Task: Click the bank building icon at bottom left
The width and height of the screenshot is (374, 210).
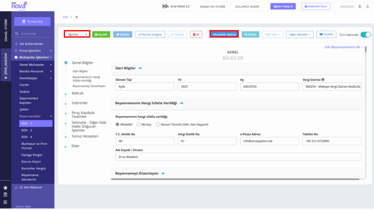Action: (5, 195)
